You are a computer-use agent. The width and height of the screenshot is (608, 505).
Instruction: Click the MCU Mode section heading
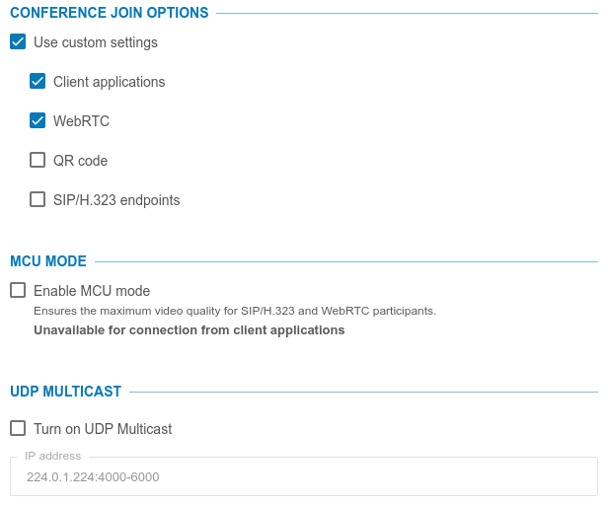(48, 261)
